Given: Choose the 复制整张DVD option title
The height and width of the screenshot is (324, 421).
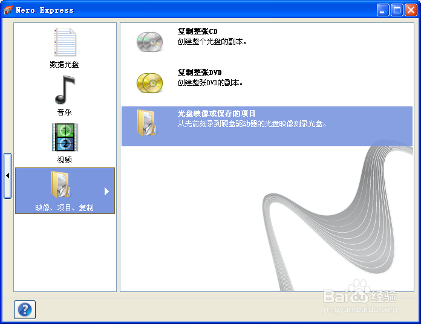Looking at the screenshot, I should tap(200, 73).
